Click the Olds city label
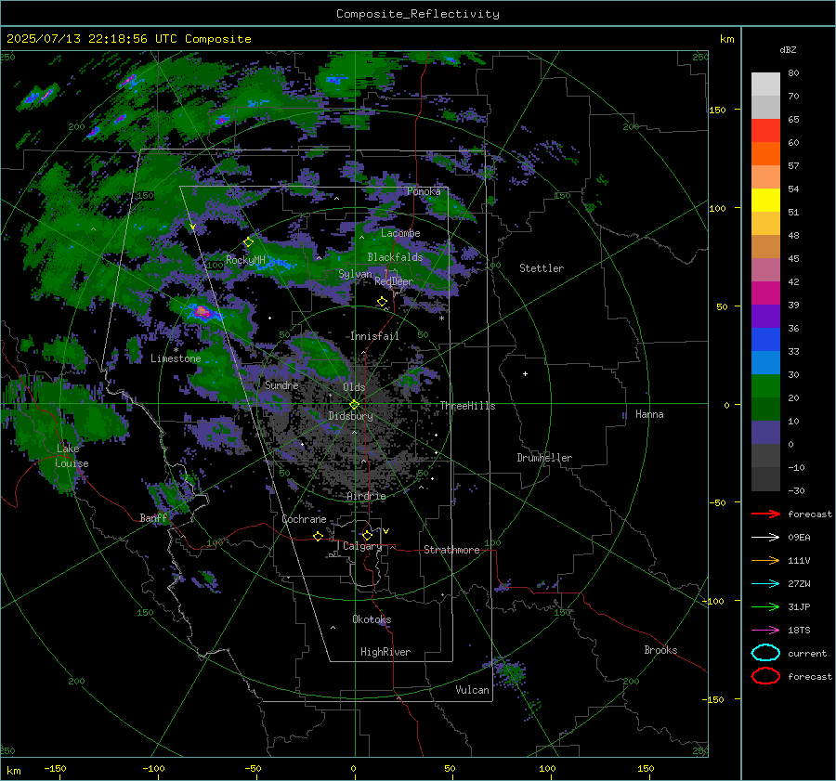The width and height of the screenshot is (836, 781). 354,387
